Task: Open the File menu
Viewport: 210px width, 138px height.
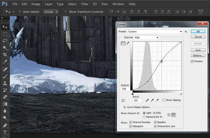Action: pyautogui.click(x=15, y=4)
